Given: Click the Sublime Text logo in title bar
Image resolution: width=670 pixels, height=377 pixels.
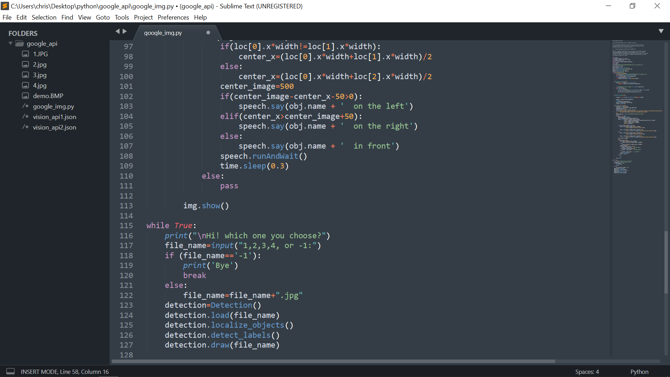Looking at the screenshot, I should point(5,6).
